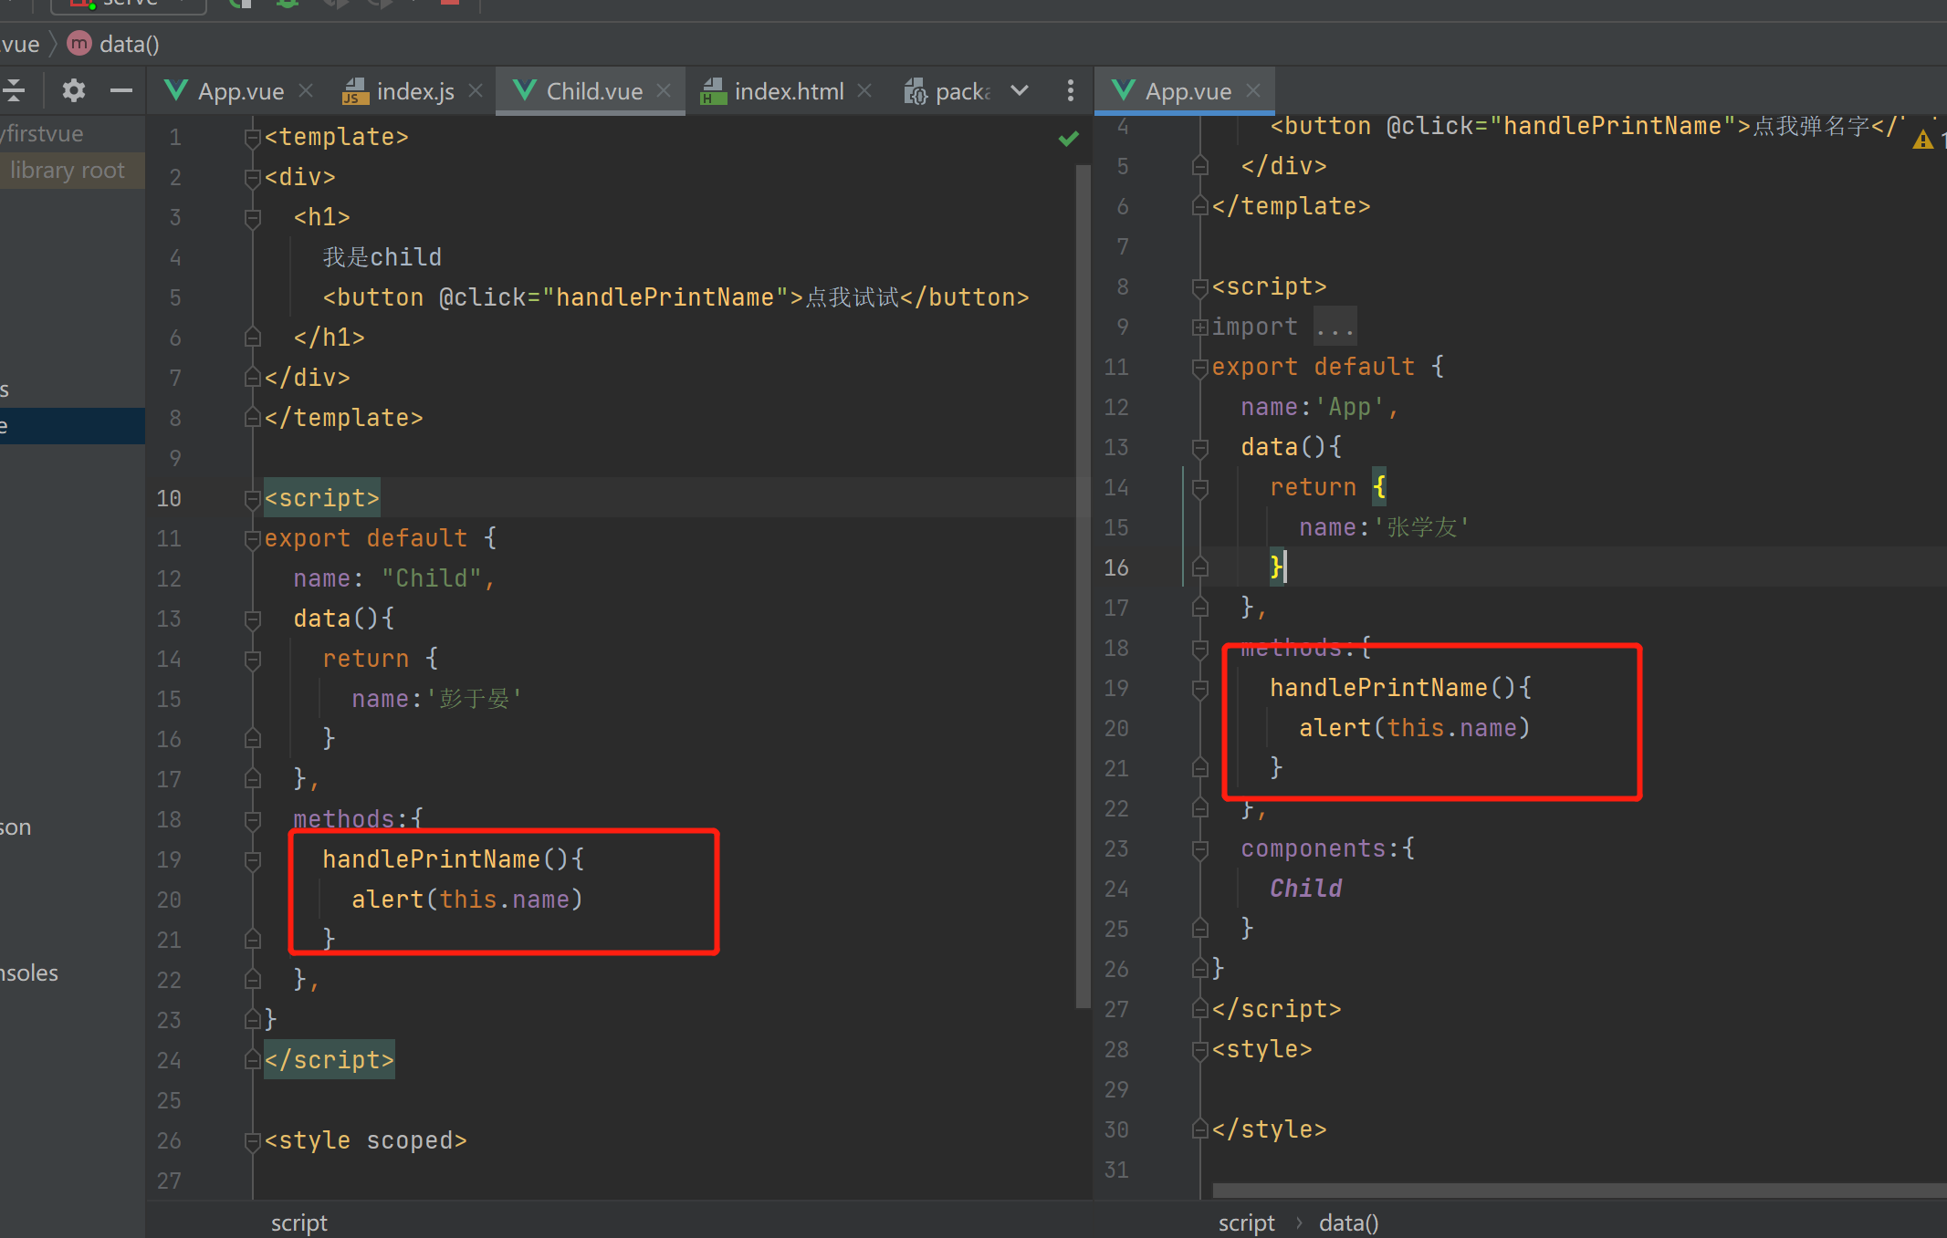The height and width of the screenshot is (1238, 1947).
Task: Hide the project tool window panel
Action: click(120, 90)
